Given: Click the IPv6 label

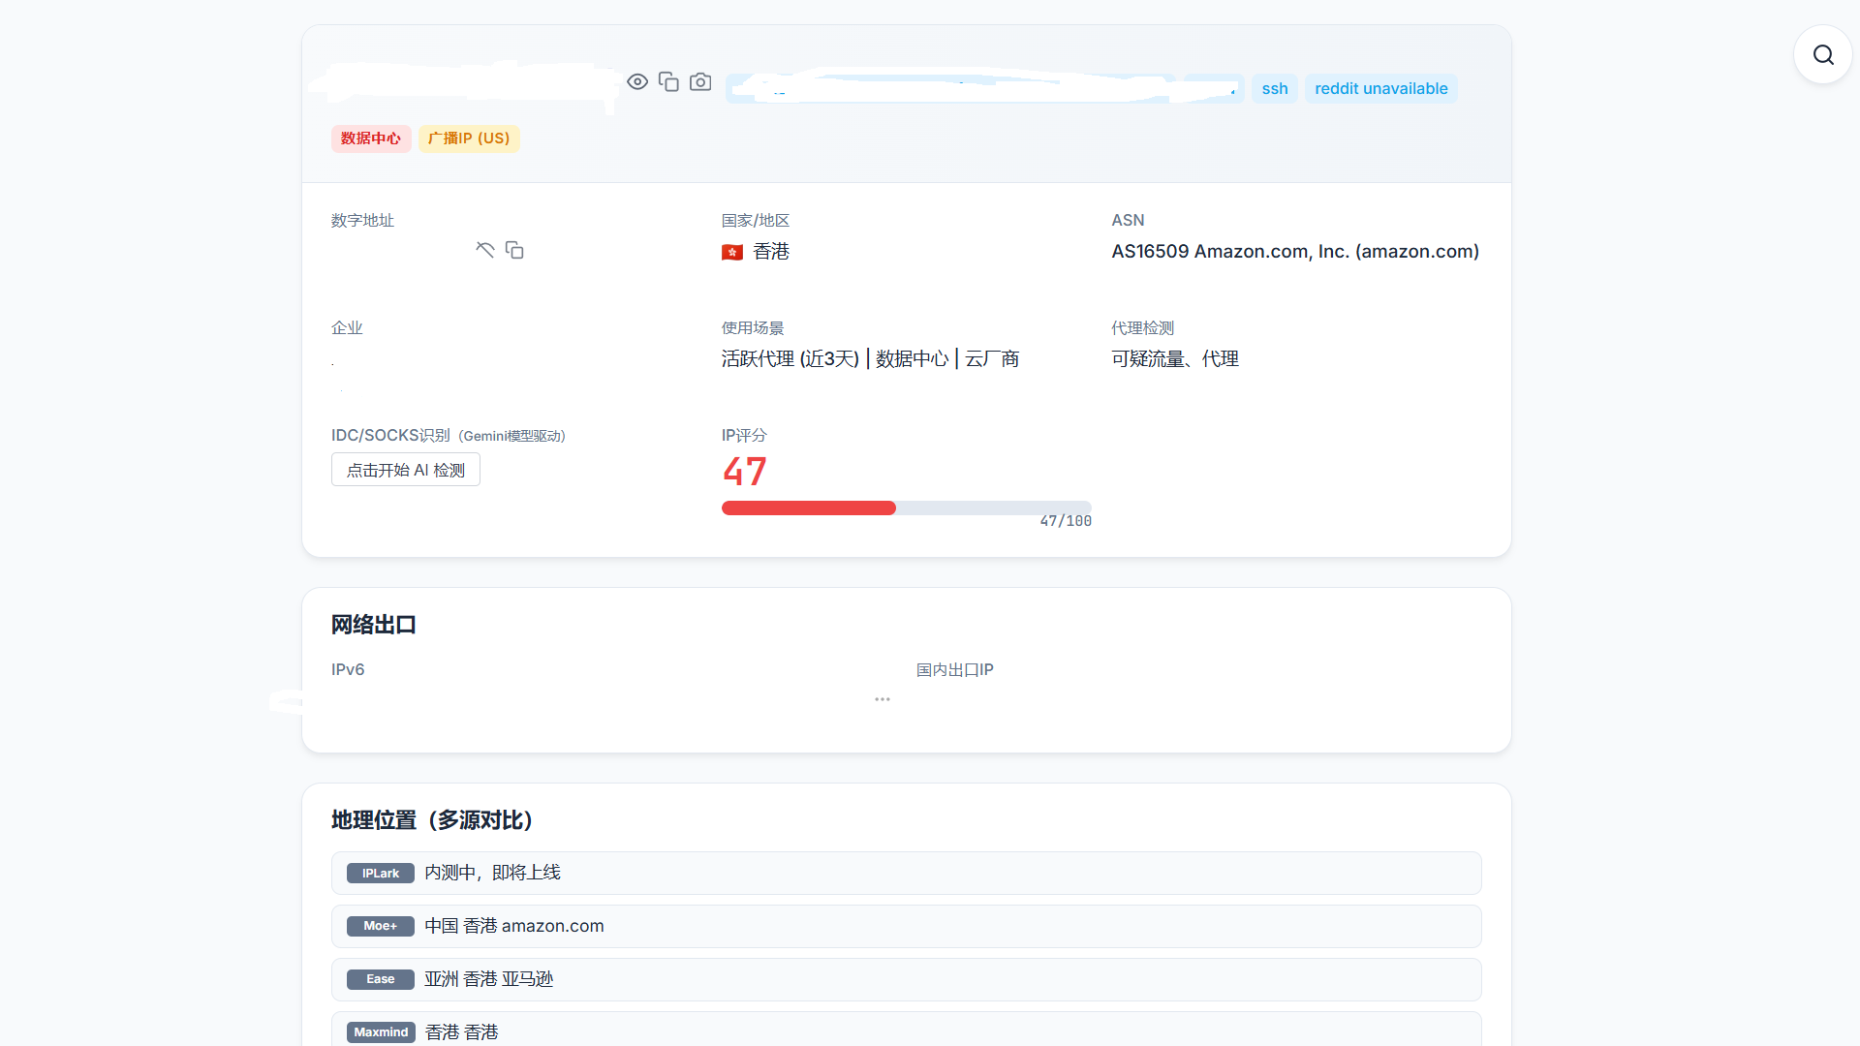Looking at the screenshot, I should click(x=348, y=670).
